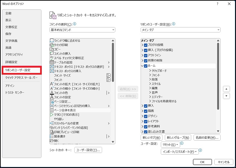Screen dimensions: 236x168
Task: Open the メイン タブ ribbon dropdown
Action: (x=181, y=30)
